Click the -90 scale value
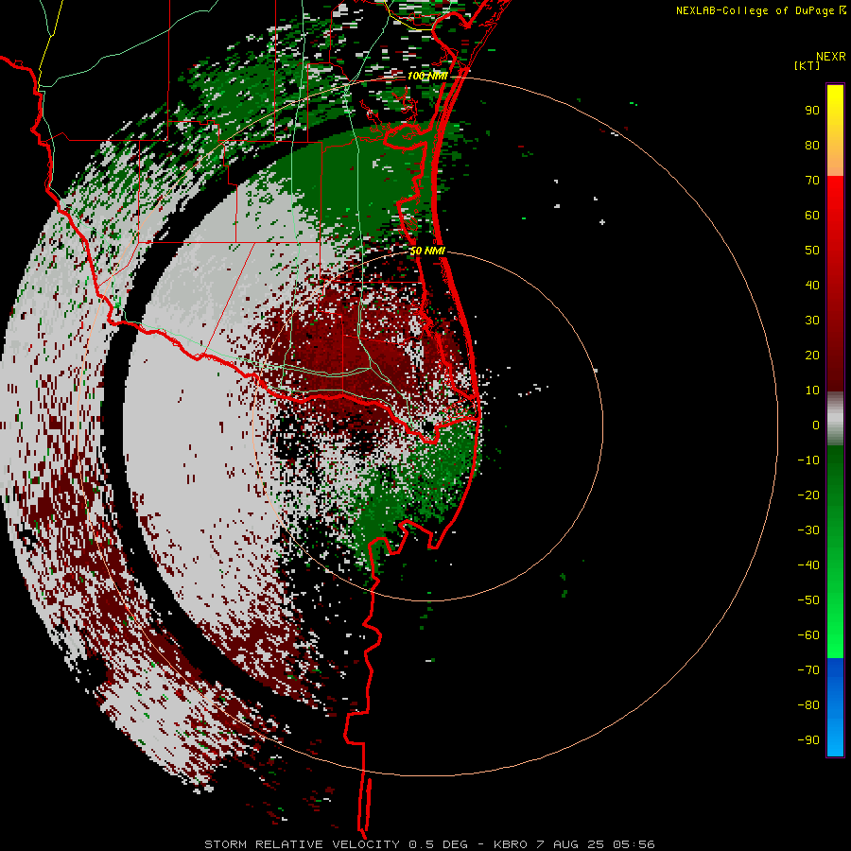Screen dimensions: 851x851 coord(808,740)
